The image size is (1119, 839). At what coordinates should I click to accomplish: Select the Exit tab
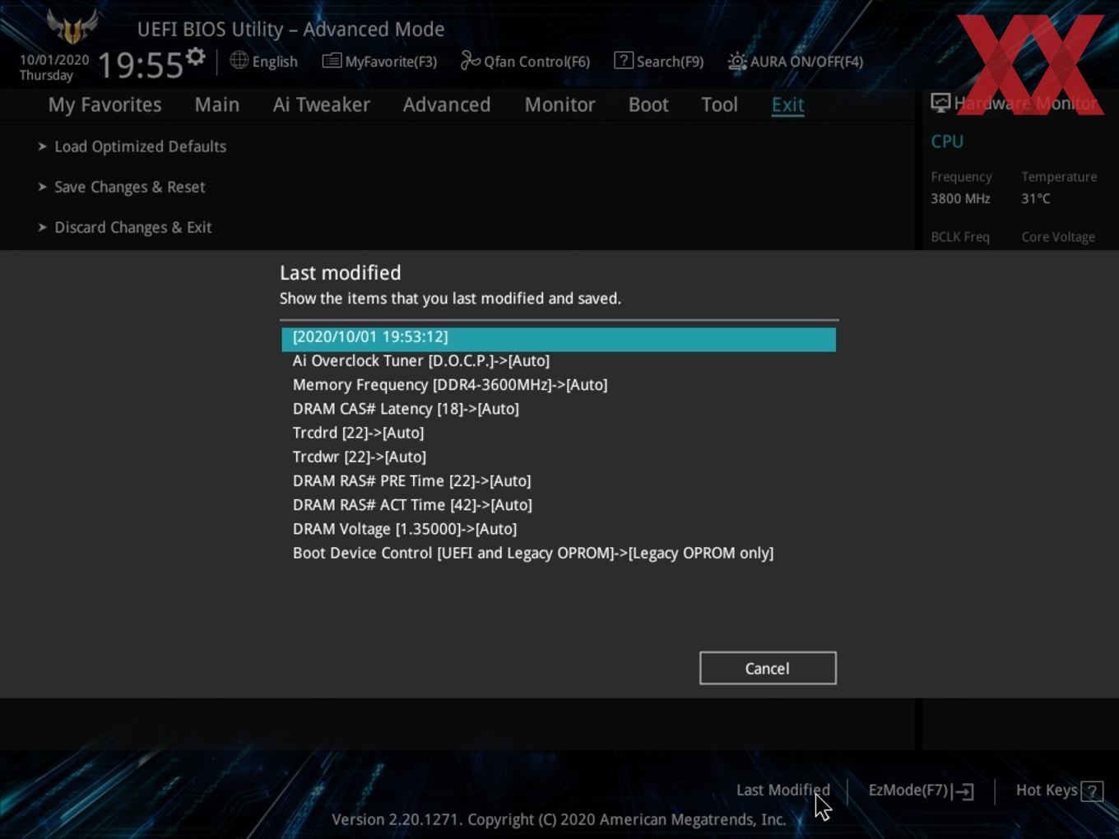(x=787, y=104)
